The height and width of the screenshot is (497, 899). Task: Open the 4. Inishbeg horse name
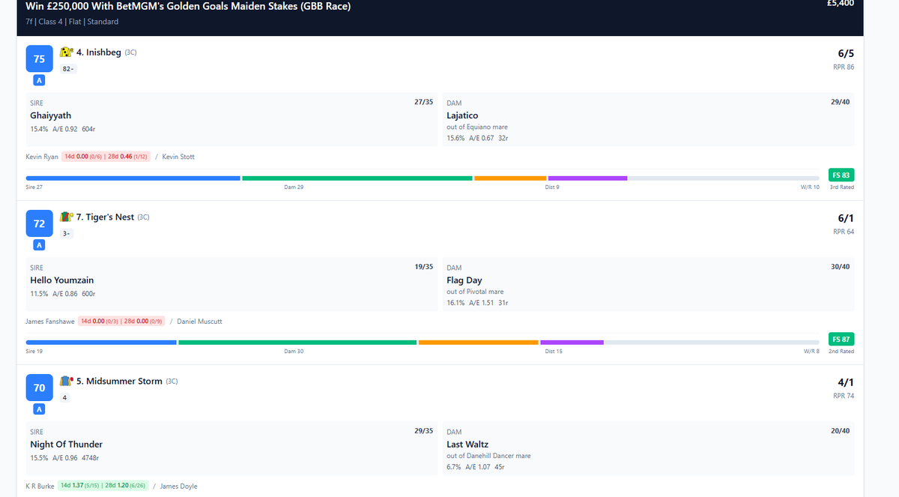pyautogui.click(x=99, y=52)
